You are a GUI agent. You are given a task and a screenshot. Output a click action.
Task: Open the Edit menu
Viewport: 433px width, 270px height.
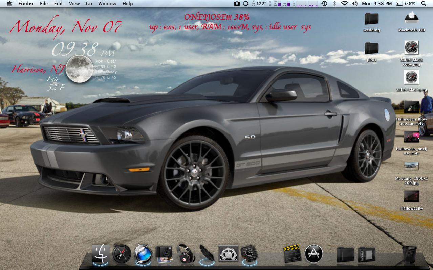click(59, 3)
